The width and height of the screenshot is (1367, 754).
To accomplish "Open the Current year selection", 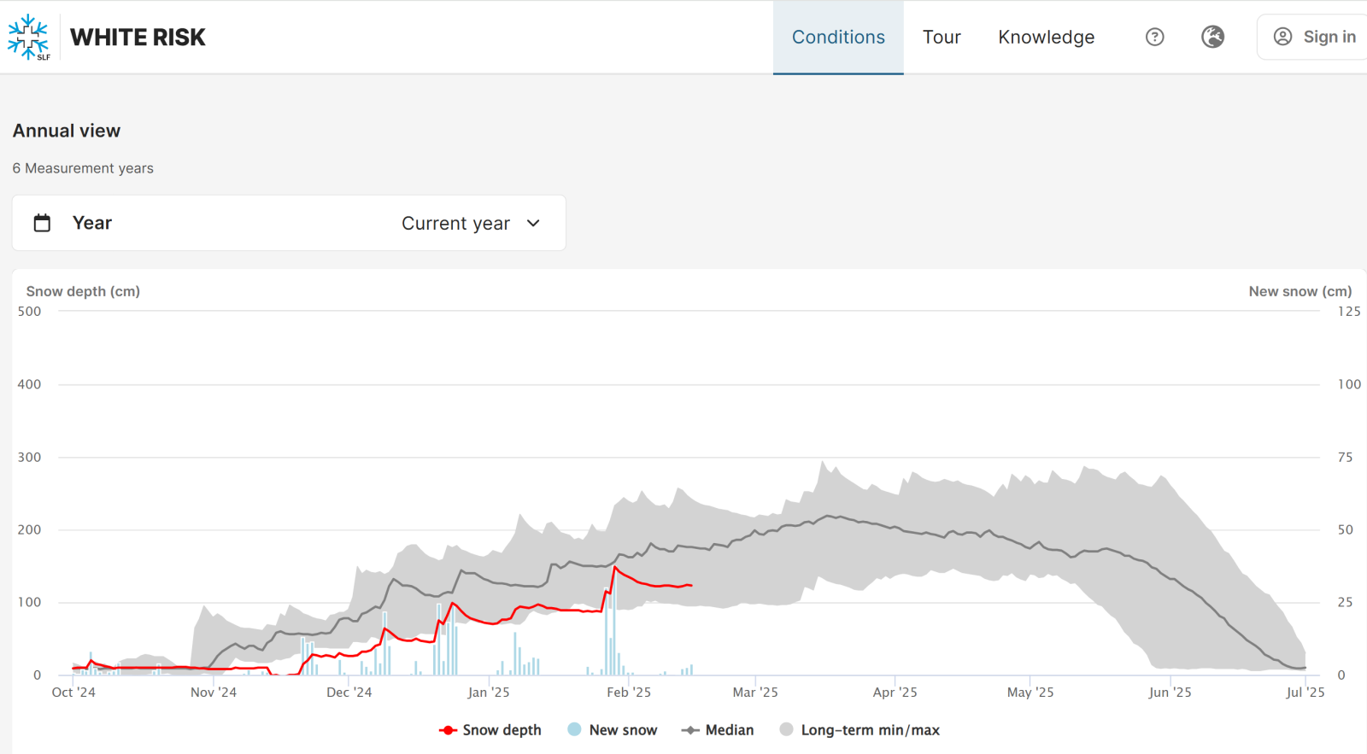I will 455,223.
